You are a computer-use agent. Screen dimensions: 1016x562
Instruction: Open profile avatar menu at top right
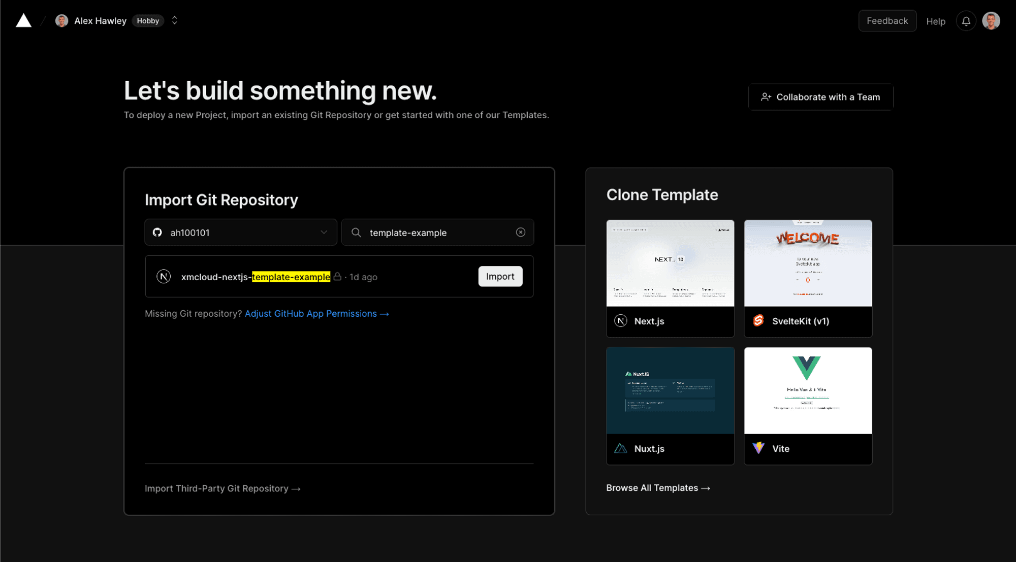pyautogui.click(x=991, y=21)
